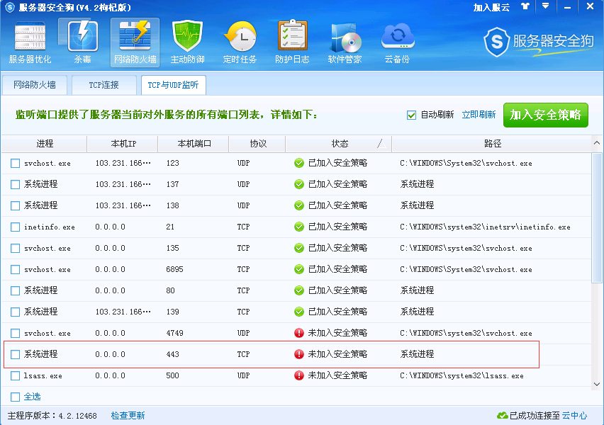The height and width of the screenshot is (425, 604).
Task: Click the path C:\WINDOWS\system32\lsass.exe
Action: coord(462,375)
